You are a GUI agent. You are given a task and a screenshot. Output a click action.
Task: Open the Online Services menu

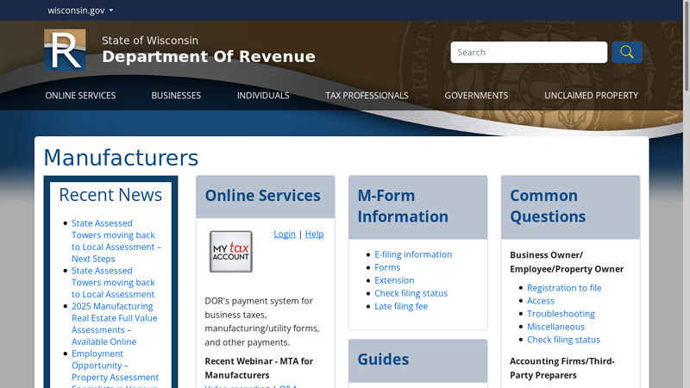[80, 96]
